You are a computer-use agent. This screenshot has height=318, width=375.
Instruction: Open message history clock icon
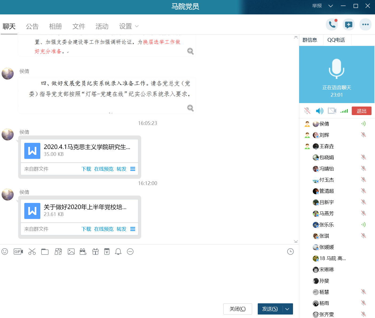pyautogui.click(x=290, y=252)
